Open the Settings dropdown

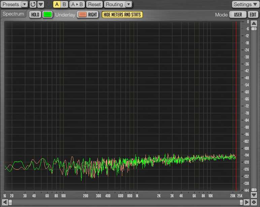point(245,4)
